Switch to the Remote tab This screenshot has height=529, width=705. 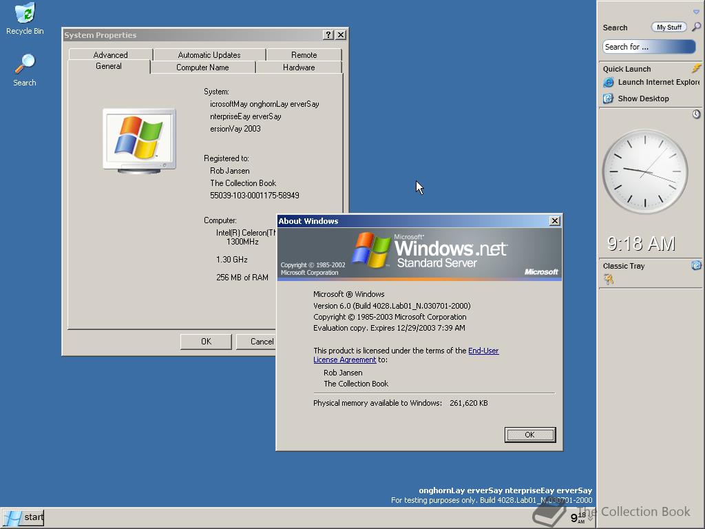(x=304, y=55)
